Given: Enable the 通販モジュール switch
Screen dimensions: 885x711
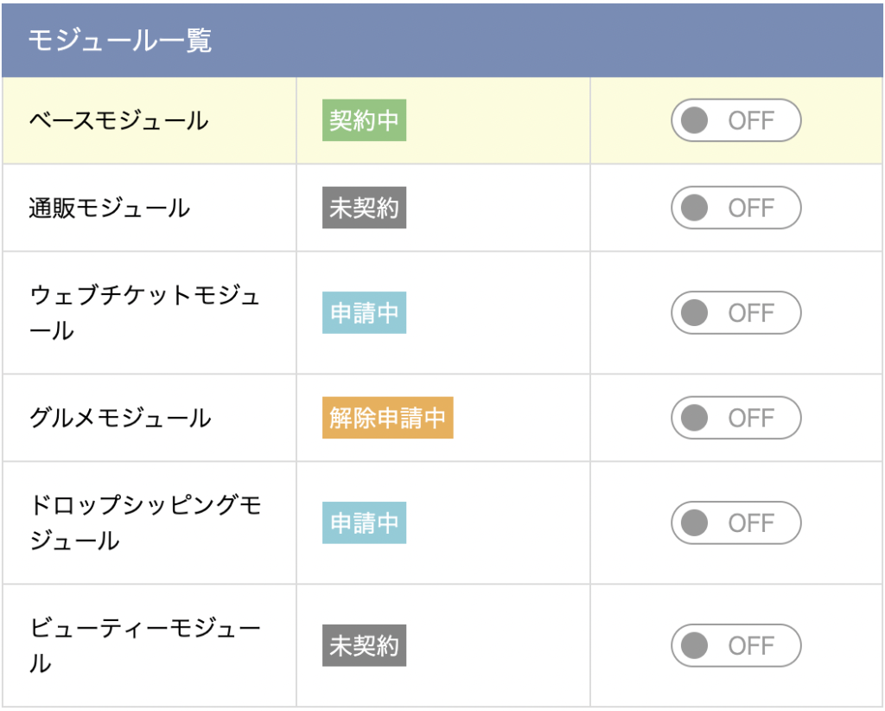Looking at the screenshot, I should pyautogui.click(x=736, y=208).
